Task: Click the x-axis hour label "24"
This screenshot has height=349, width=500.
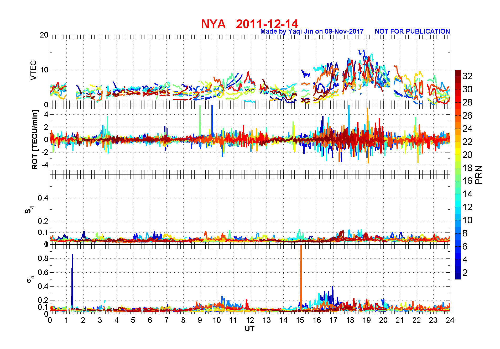Action: (450, 320)
